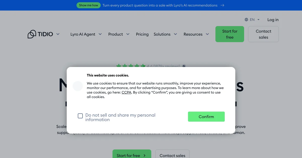Open the EN language dropdown arrow
The image size is (302, 158).
[258, 20]
